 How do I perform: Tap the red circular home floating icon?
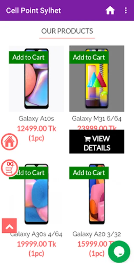coord(10,142)
